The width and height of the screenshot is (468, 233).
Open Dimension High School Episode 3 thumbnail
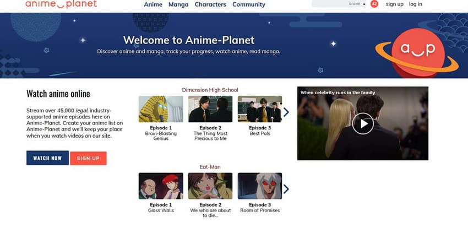click(x=260, y=109)
